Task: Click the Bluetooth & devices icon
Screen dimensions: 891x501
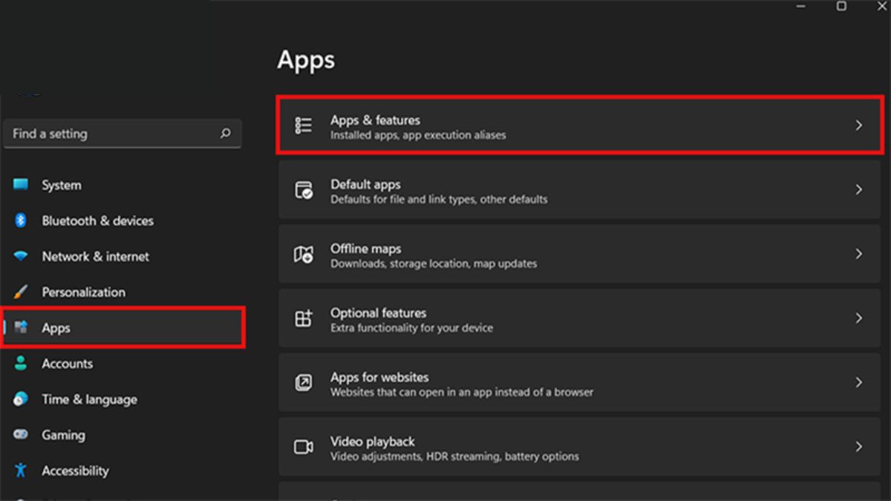Action: point(21,220)
